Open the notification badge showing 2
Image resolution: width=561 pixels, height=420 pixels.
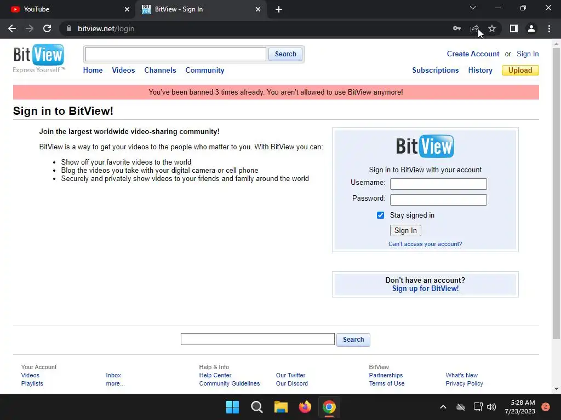[545, 407]
